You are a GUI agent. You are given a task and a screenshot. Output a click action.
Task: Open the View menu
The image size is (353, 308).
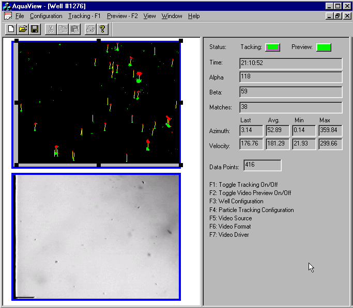click(150, 16)
